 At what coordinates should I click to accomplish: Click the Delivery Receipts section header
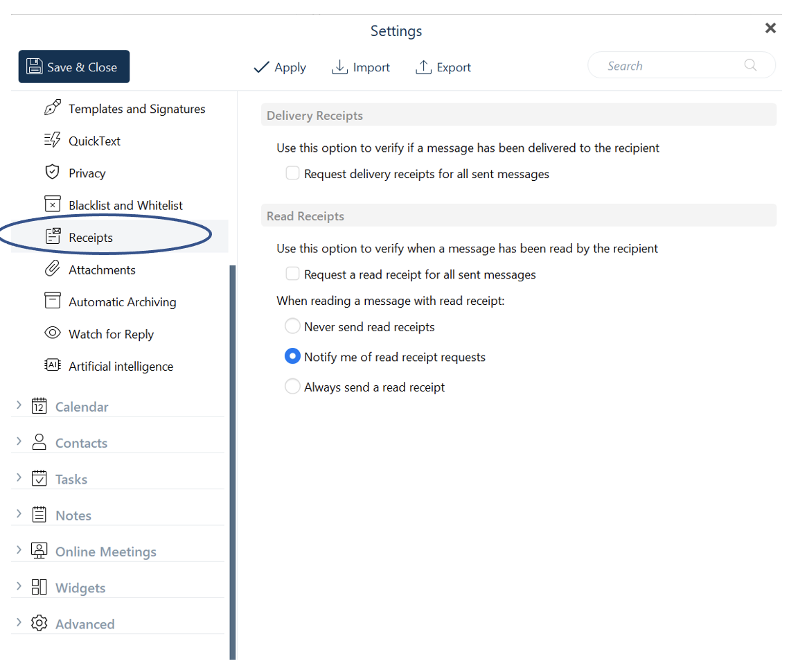point(519,115)
